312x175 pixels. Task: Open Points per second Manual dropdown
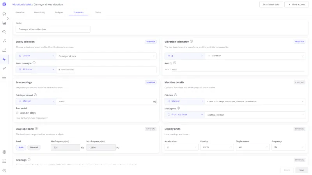(x=36, y=101)
